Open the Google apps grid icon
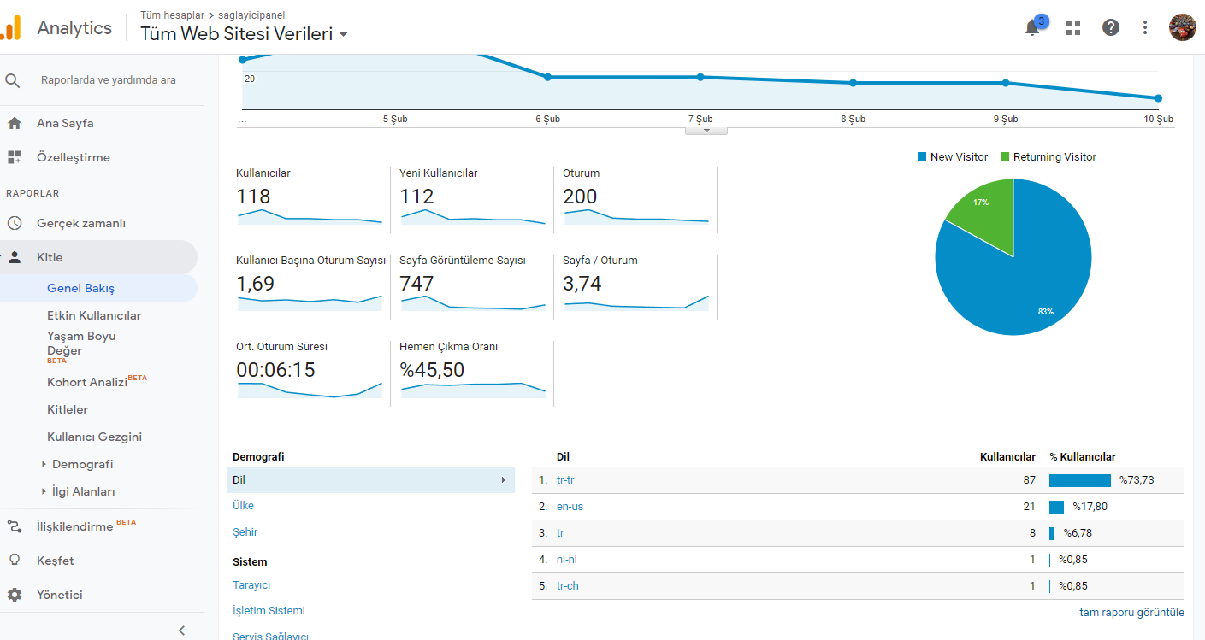Viewport: 1205px width, 640px height. (x=1073, y=28)
